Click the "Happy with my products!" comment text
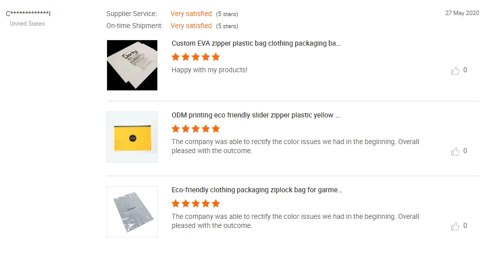The image size is (492, 254). (x=210, y=70)
